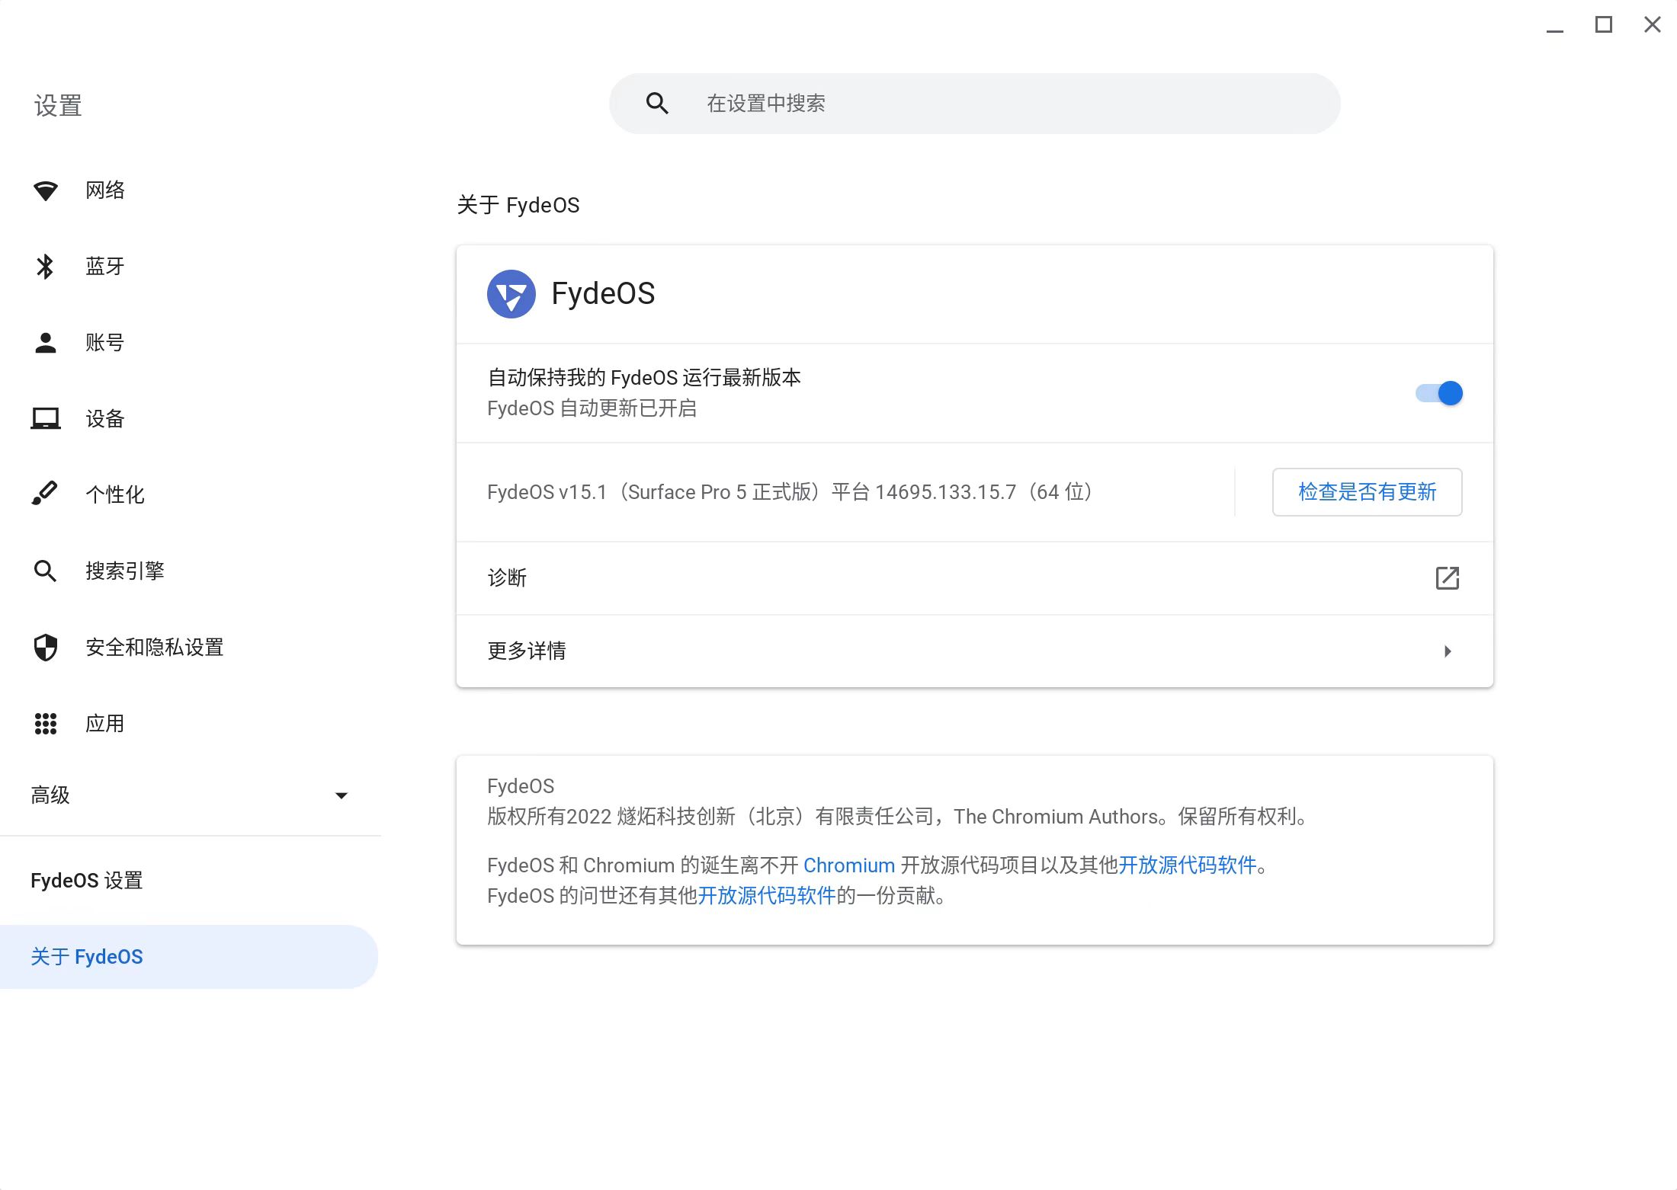
Task: Click the FydeOS logo icon
Action: click(x=511, y=293)
